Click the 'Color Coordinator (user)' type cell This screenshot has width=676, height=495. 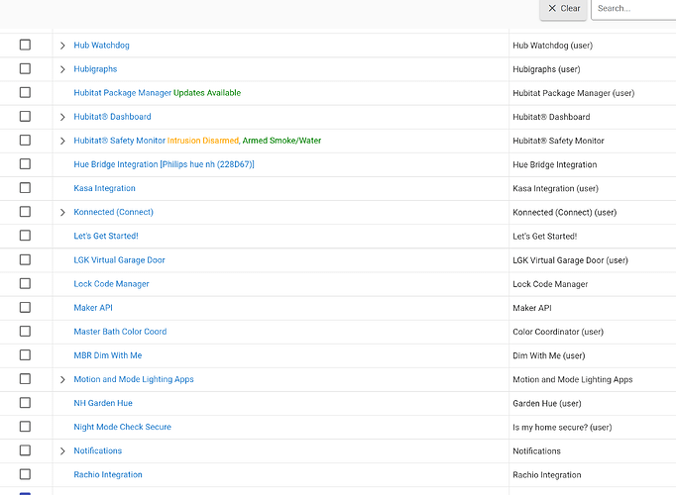pyautogui.click(x=558, y=332)
